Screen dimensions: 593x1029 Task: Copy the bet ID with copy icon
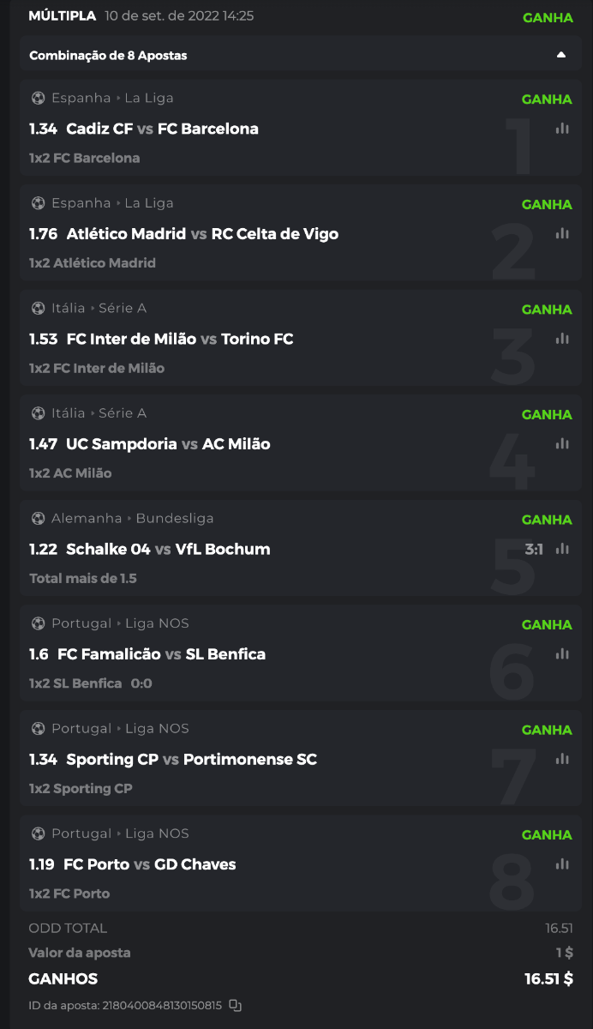pyautogui.click(x=236, y=1005)
